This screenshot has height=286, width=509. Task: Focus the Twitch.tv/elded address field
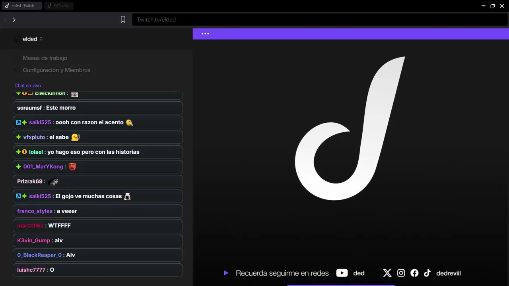pos(320,19)
